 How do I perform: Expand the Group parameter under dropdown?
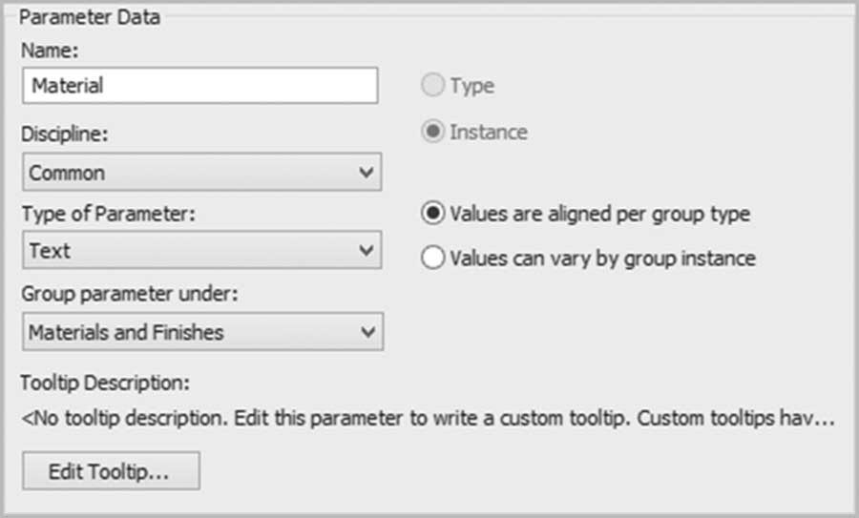click(202, 332)
